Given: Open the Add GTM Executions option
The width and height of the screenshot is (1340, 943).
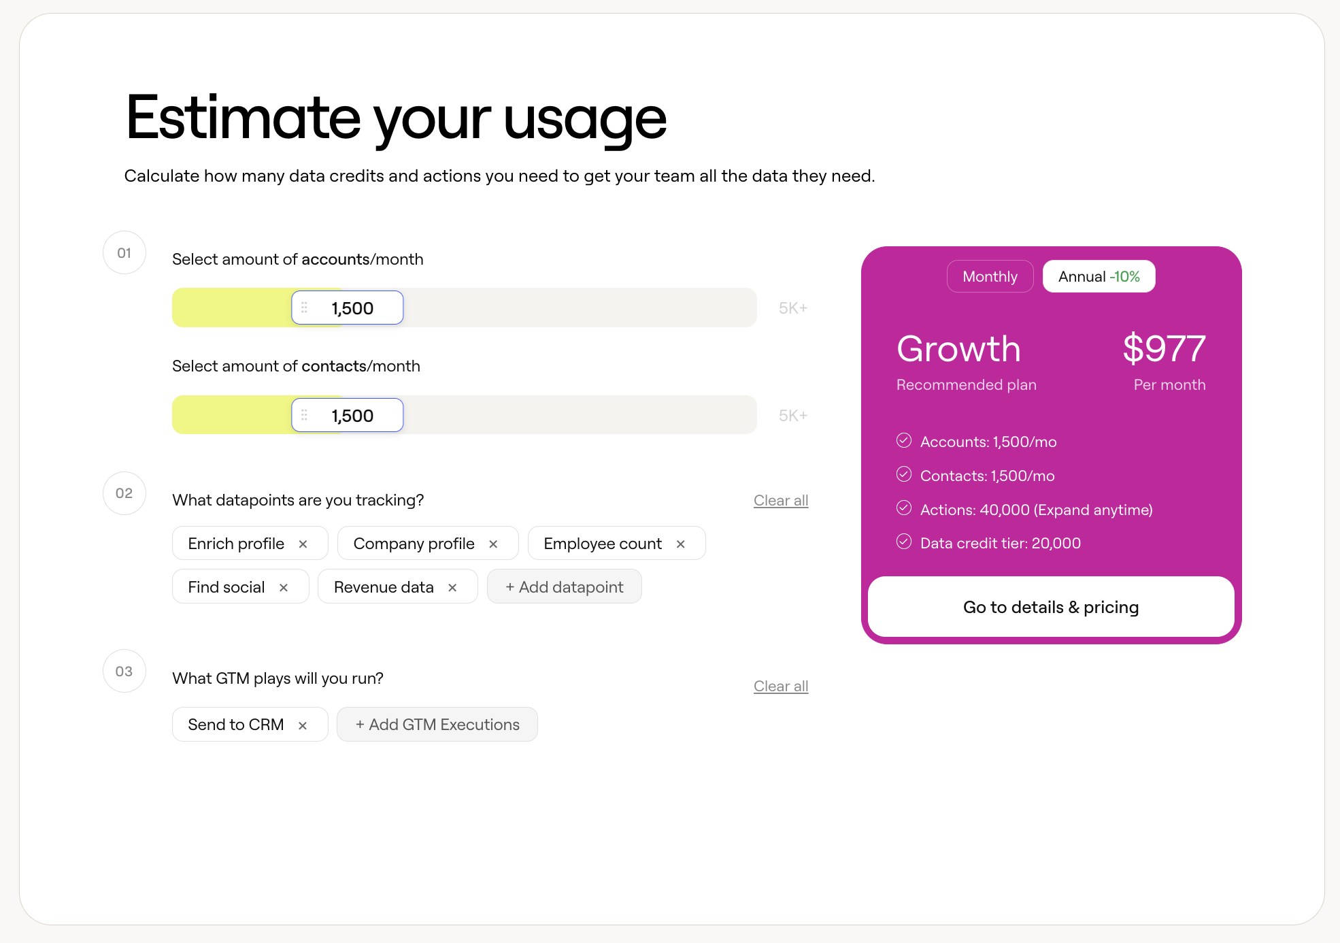Looking at the screenshot, I should tap(437, 724).
